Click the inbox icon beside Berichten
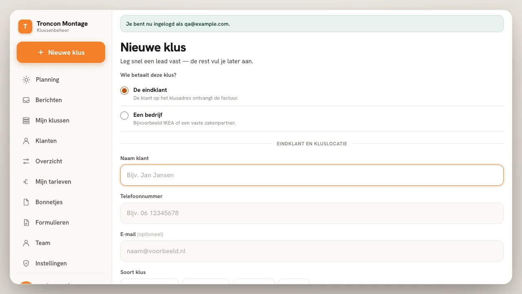Screen dimensions: 522x294 26,100
